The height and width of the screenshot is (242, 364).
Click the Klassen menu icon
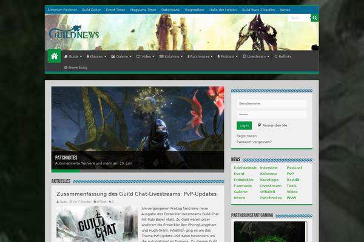[88, 56]
